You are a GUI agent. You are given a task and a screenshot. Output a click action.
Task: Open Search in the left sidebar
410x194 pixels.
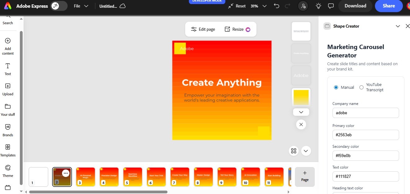click(x=8, y=20)
